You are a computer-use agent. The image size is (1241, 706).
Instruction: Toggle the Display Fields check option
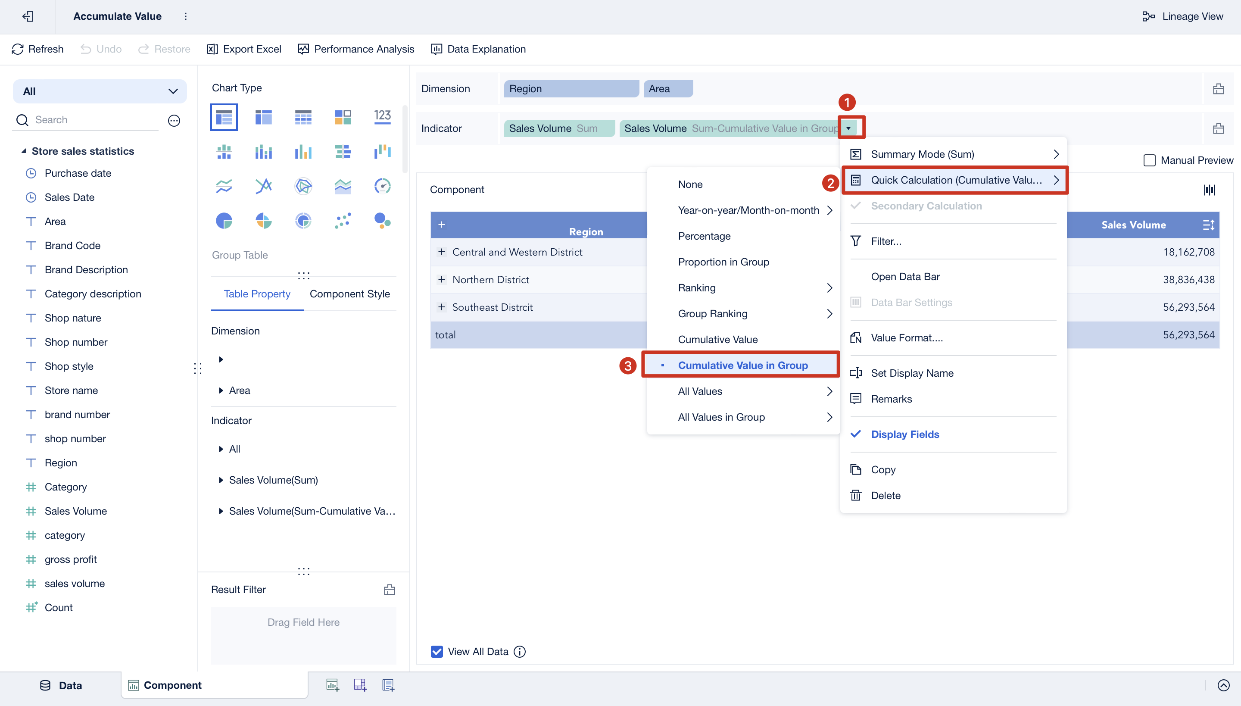904,434
